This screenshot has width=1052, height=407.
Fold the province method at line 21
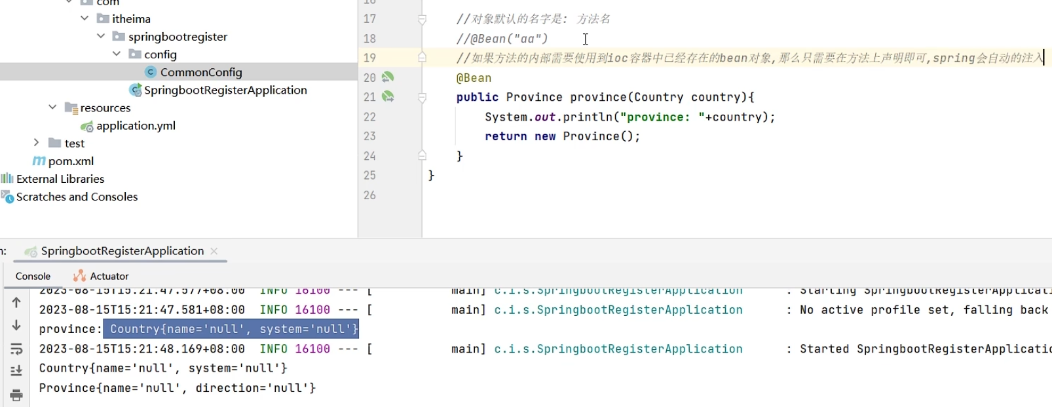point(423,98)
